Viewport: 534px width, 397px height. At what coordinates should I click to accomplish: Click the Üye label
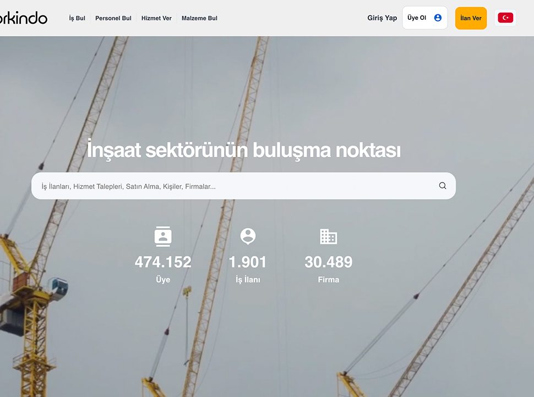tap(163, 280)
